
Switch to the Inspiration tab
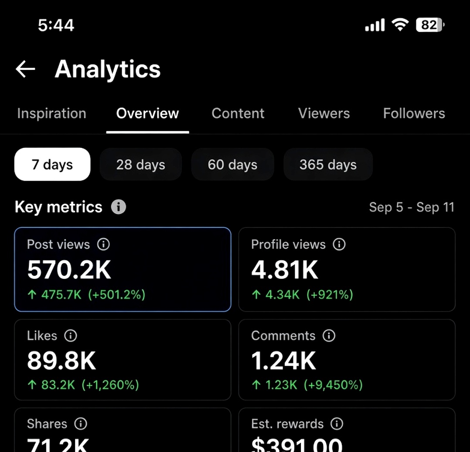pyautogui.click(x=51, y=113)
